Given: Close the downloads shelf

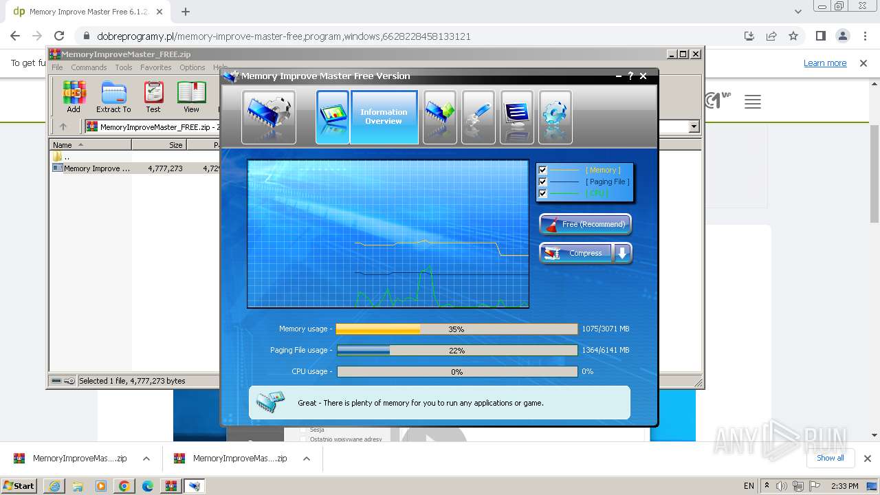Looking at the screenshot, I should [x=867, y=459].
